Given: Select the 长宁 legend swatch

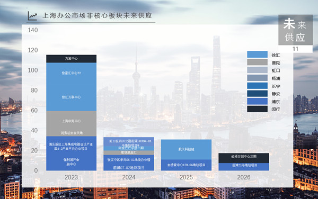Looking at the screenshot, I should tap(257, 86).
